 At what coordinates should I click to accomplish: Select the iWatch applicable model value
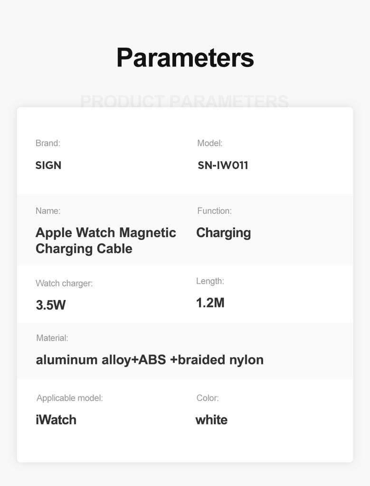pyautogui.click(x=56, y=420)
